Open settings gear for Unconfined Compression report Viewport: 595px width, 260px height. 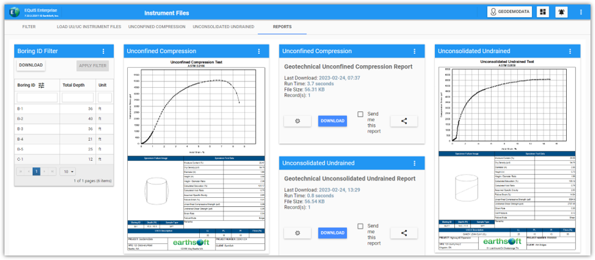pos(297,121)
